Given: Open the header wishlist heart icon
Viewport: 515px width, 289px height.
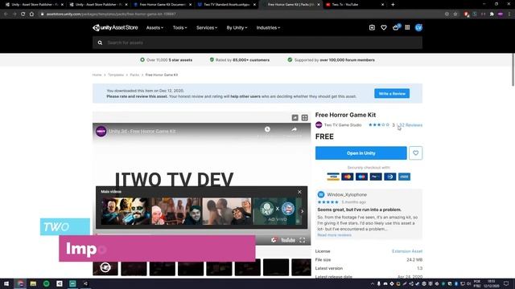Looking at the screenshot, I should [384, 28].
